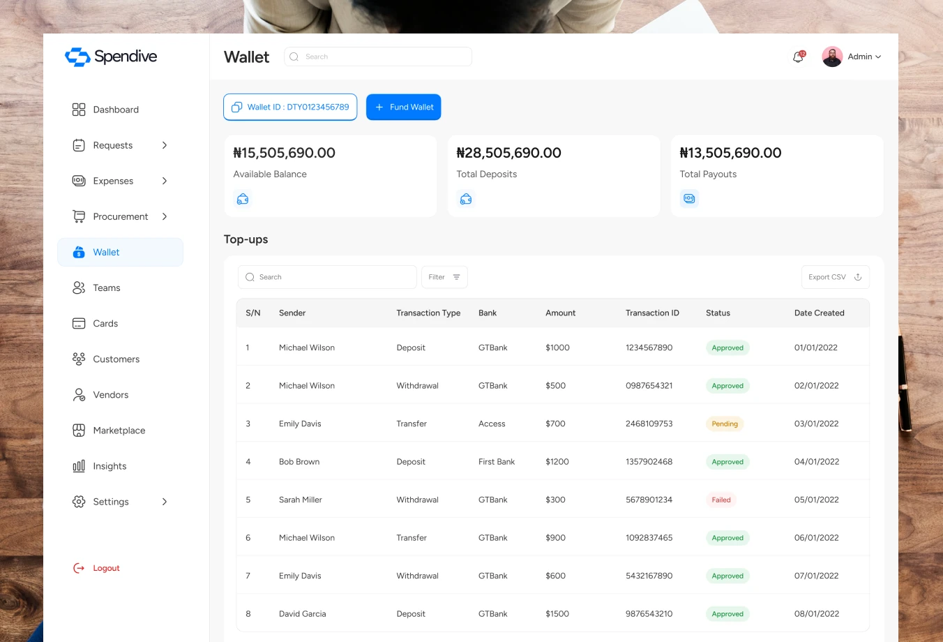This screenshot has width=943, height=642.
Task: Click the Vendors person icon
Action: pyautogui.click(x=79, y=394)
